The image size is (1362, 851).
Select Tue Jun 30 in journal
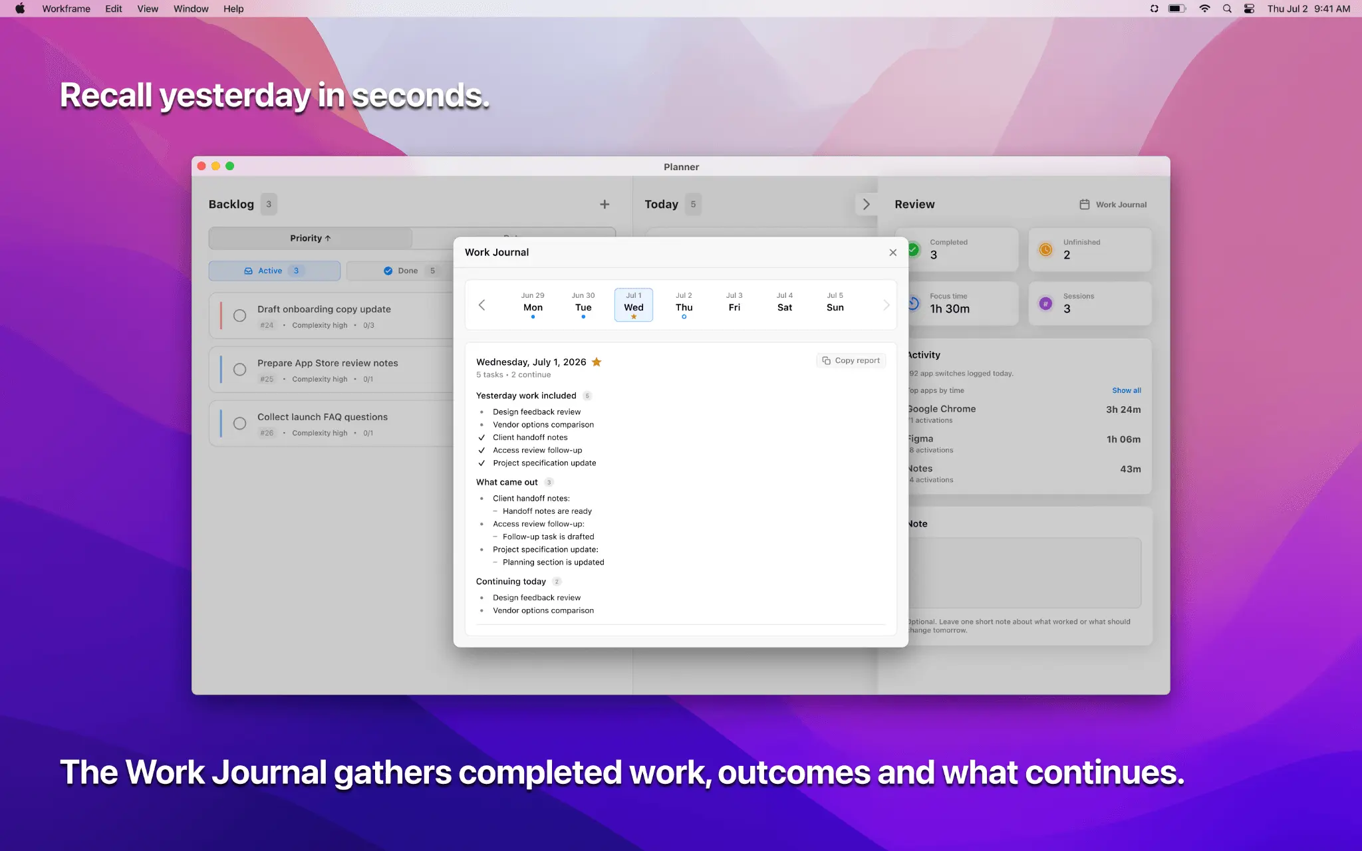pos(583,305)
